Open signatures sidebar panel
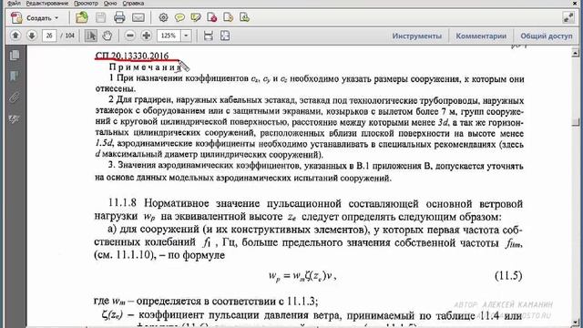 [x=15, y=119]
